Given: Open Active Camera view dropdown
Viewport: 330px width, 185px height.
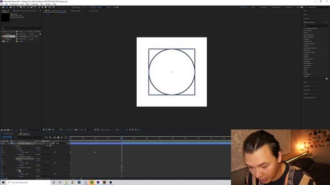Looking at the screenshot, I should pos(106,129).
